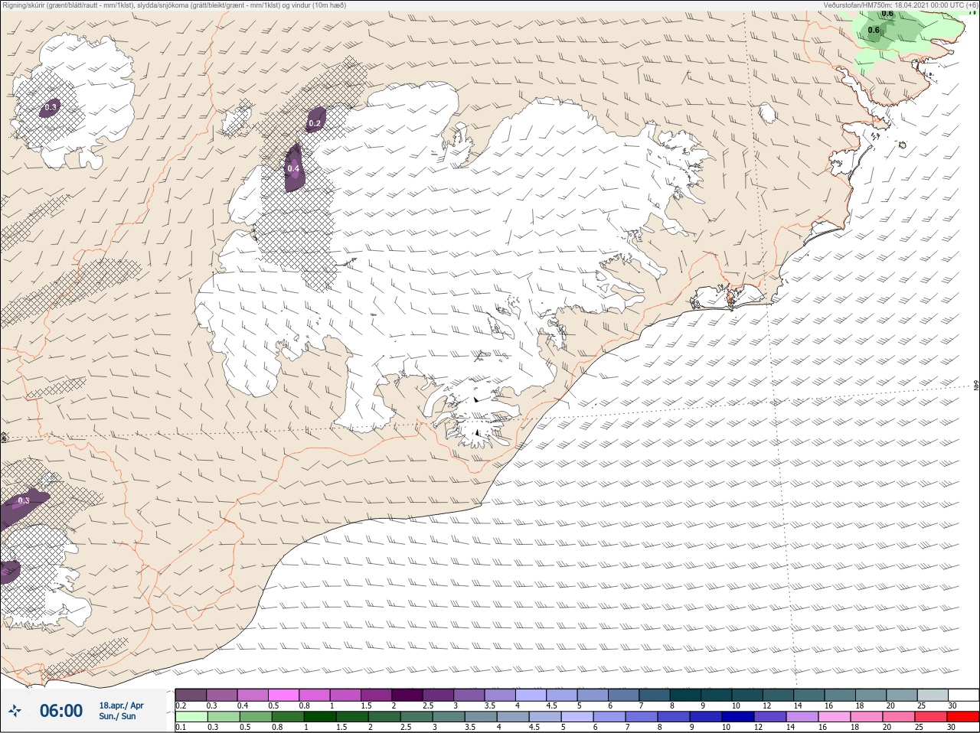The width and height of the screenshot is (980, 733).
Task: Pick the palest green lower swatch labeled 0.1
Action: click(x=191, y=717)
